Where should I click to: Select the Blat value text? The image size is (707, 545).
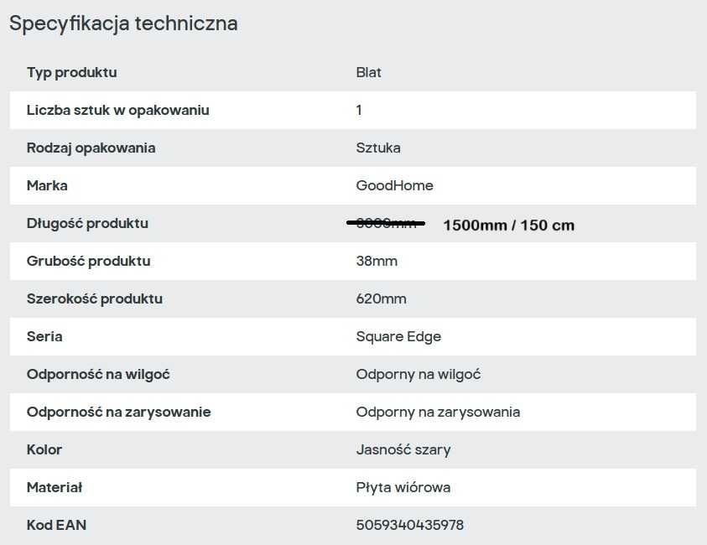[x=369, y=72]
